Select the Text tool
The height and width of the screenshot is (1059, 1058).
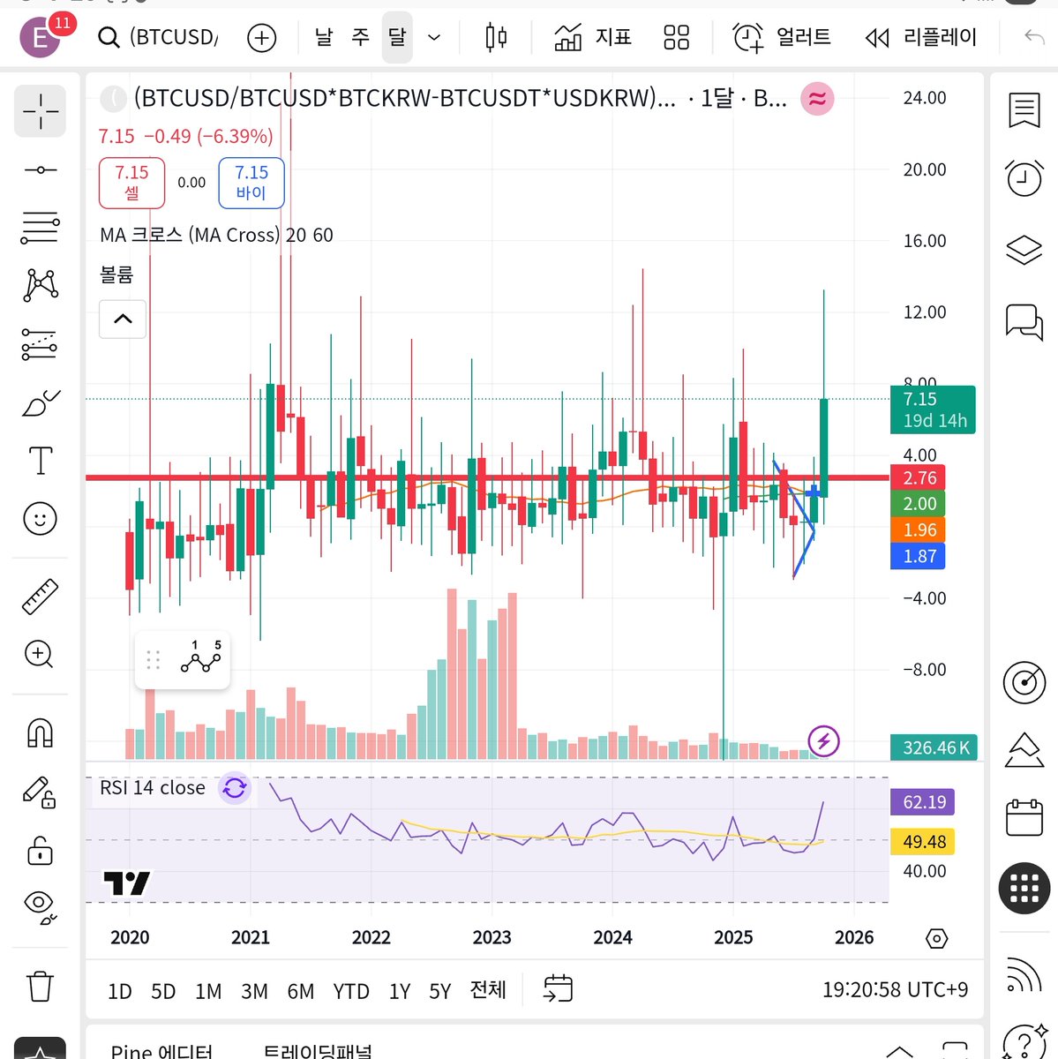pyautogui.click(x=41, y=461)
